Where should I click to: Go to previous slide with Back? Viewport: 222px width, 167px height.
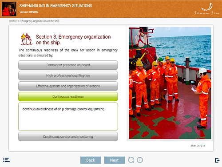click(91, 160)
